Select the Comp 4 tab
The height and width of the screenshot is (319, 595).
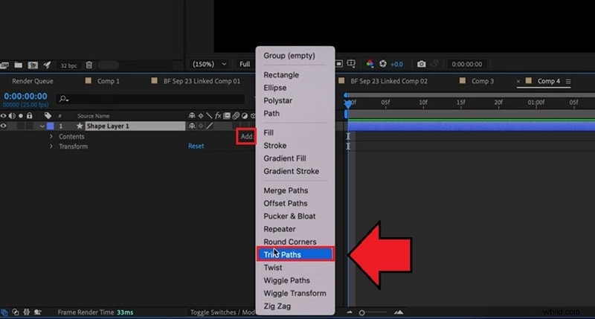point(549,81)
